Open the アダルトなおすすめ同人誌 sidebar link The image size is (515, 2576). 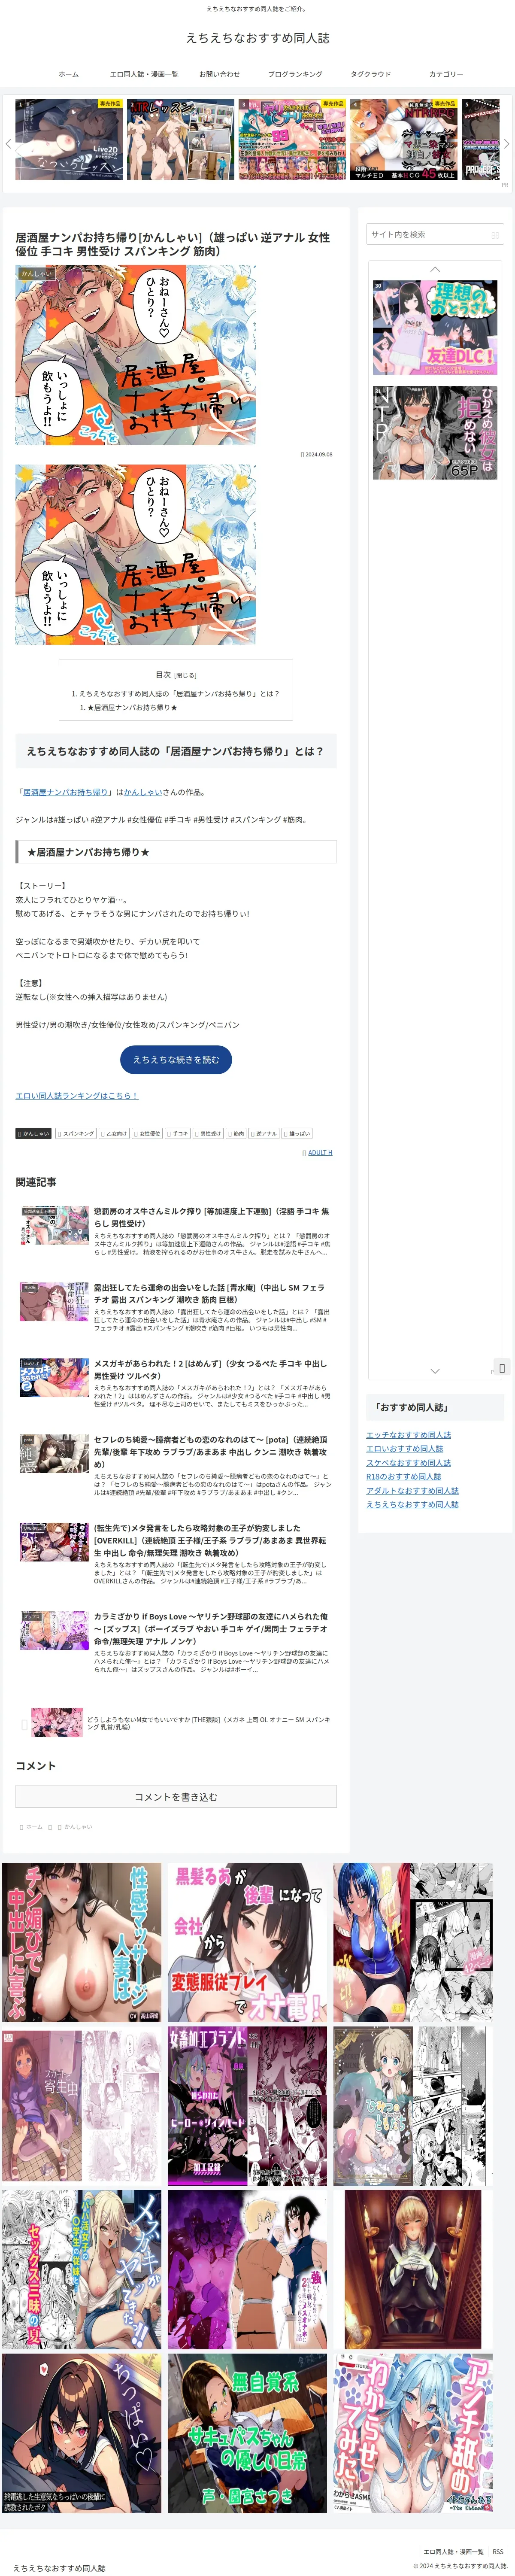pyautogui.click(x=412, y=1491)
